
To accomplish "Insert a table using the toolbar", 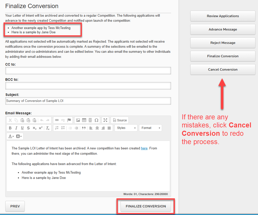I will point(84,120).
